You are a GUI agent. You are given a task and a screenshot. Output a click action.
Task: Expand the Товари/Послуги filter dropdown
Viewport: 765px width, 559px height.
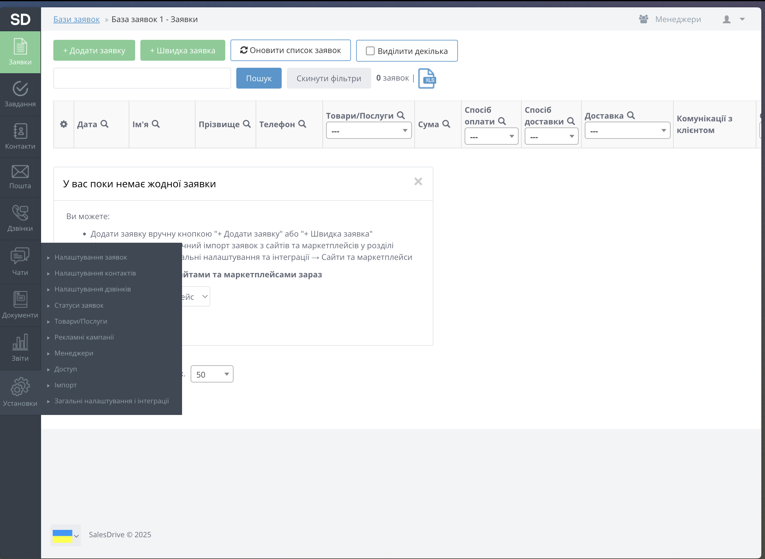pyautogui.click(x=368, y=131)
